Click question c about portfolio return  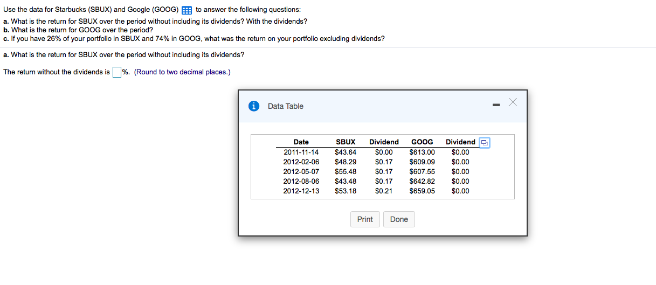(x=194, y=39)
